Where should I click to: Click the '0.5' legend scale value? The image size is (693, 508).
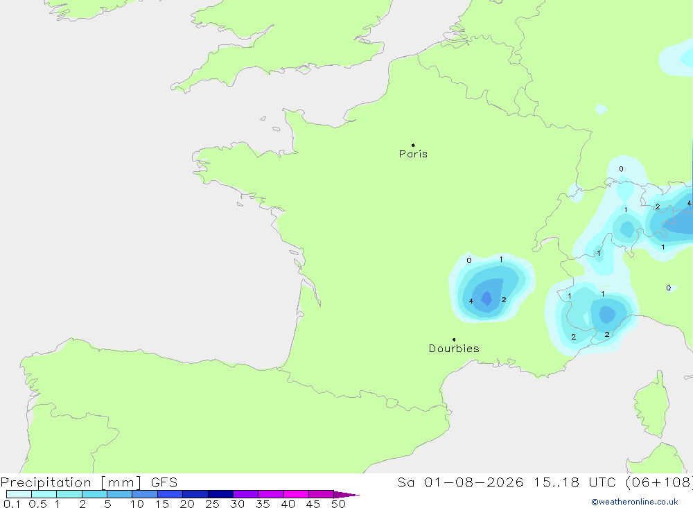point(37,504)
